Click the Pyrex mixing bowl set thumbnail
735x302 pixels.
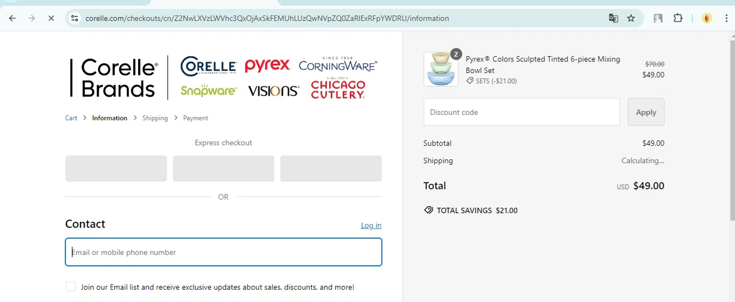(x=441, y=69)
